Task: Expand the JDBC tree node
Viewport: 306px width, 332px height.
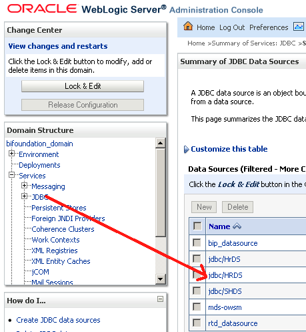Action: click(25, 196)
